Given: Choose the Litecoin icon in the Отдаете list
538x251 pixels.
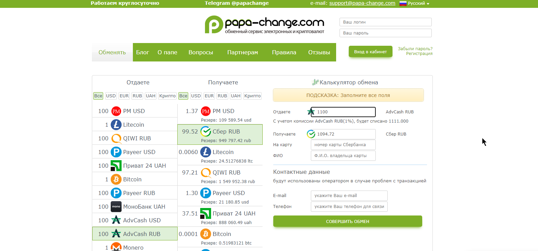Looking at the screenshot, I should (116, 125).
